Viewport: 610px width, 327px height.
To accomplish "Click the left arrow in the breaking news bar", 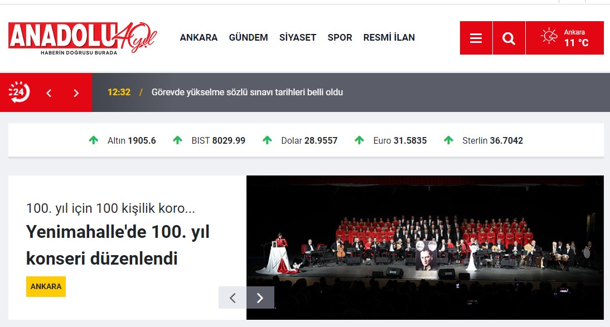I will pos(48,92).
